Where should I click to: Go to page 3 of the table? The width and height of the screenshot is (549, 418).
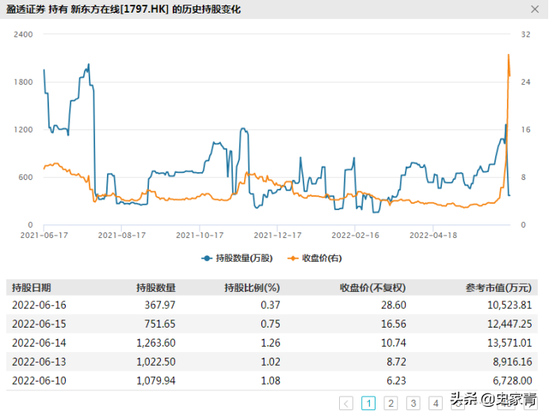click(414, 403)
